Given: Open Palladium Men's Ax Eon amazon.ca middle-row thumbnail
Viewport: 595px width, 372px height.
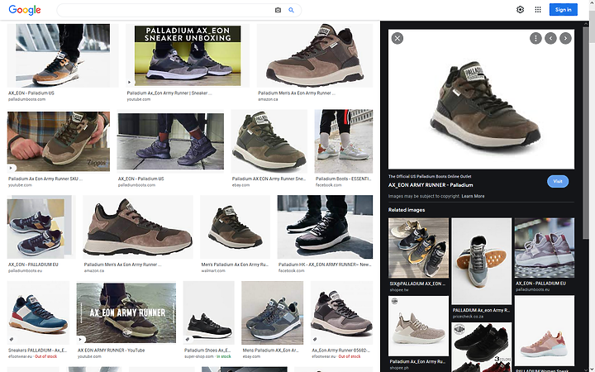Looking at the screenshot, I should point(138,227).
